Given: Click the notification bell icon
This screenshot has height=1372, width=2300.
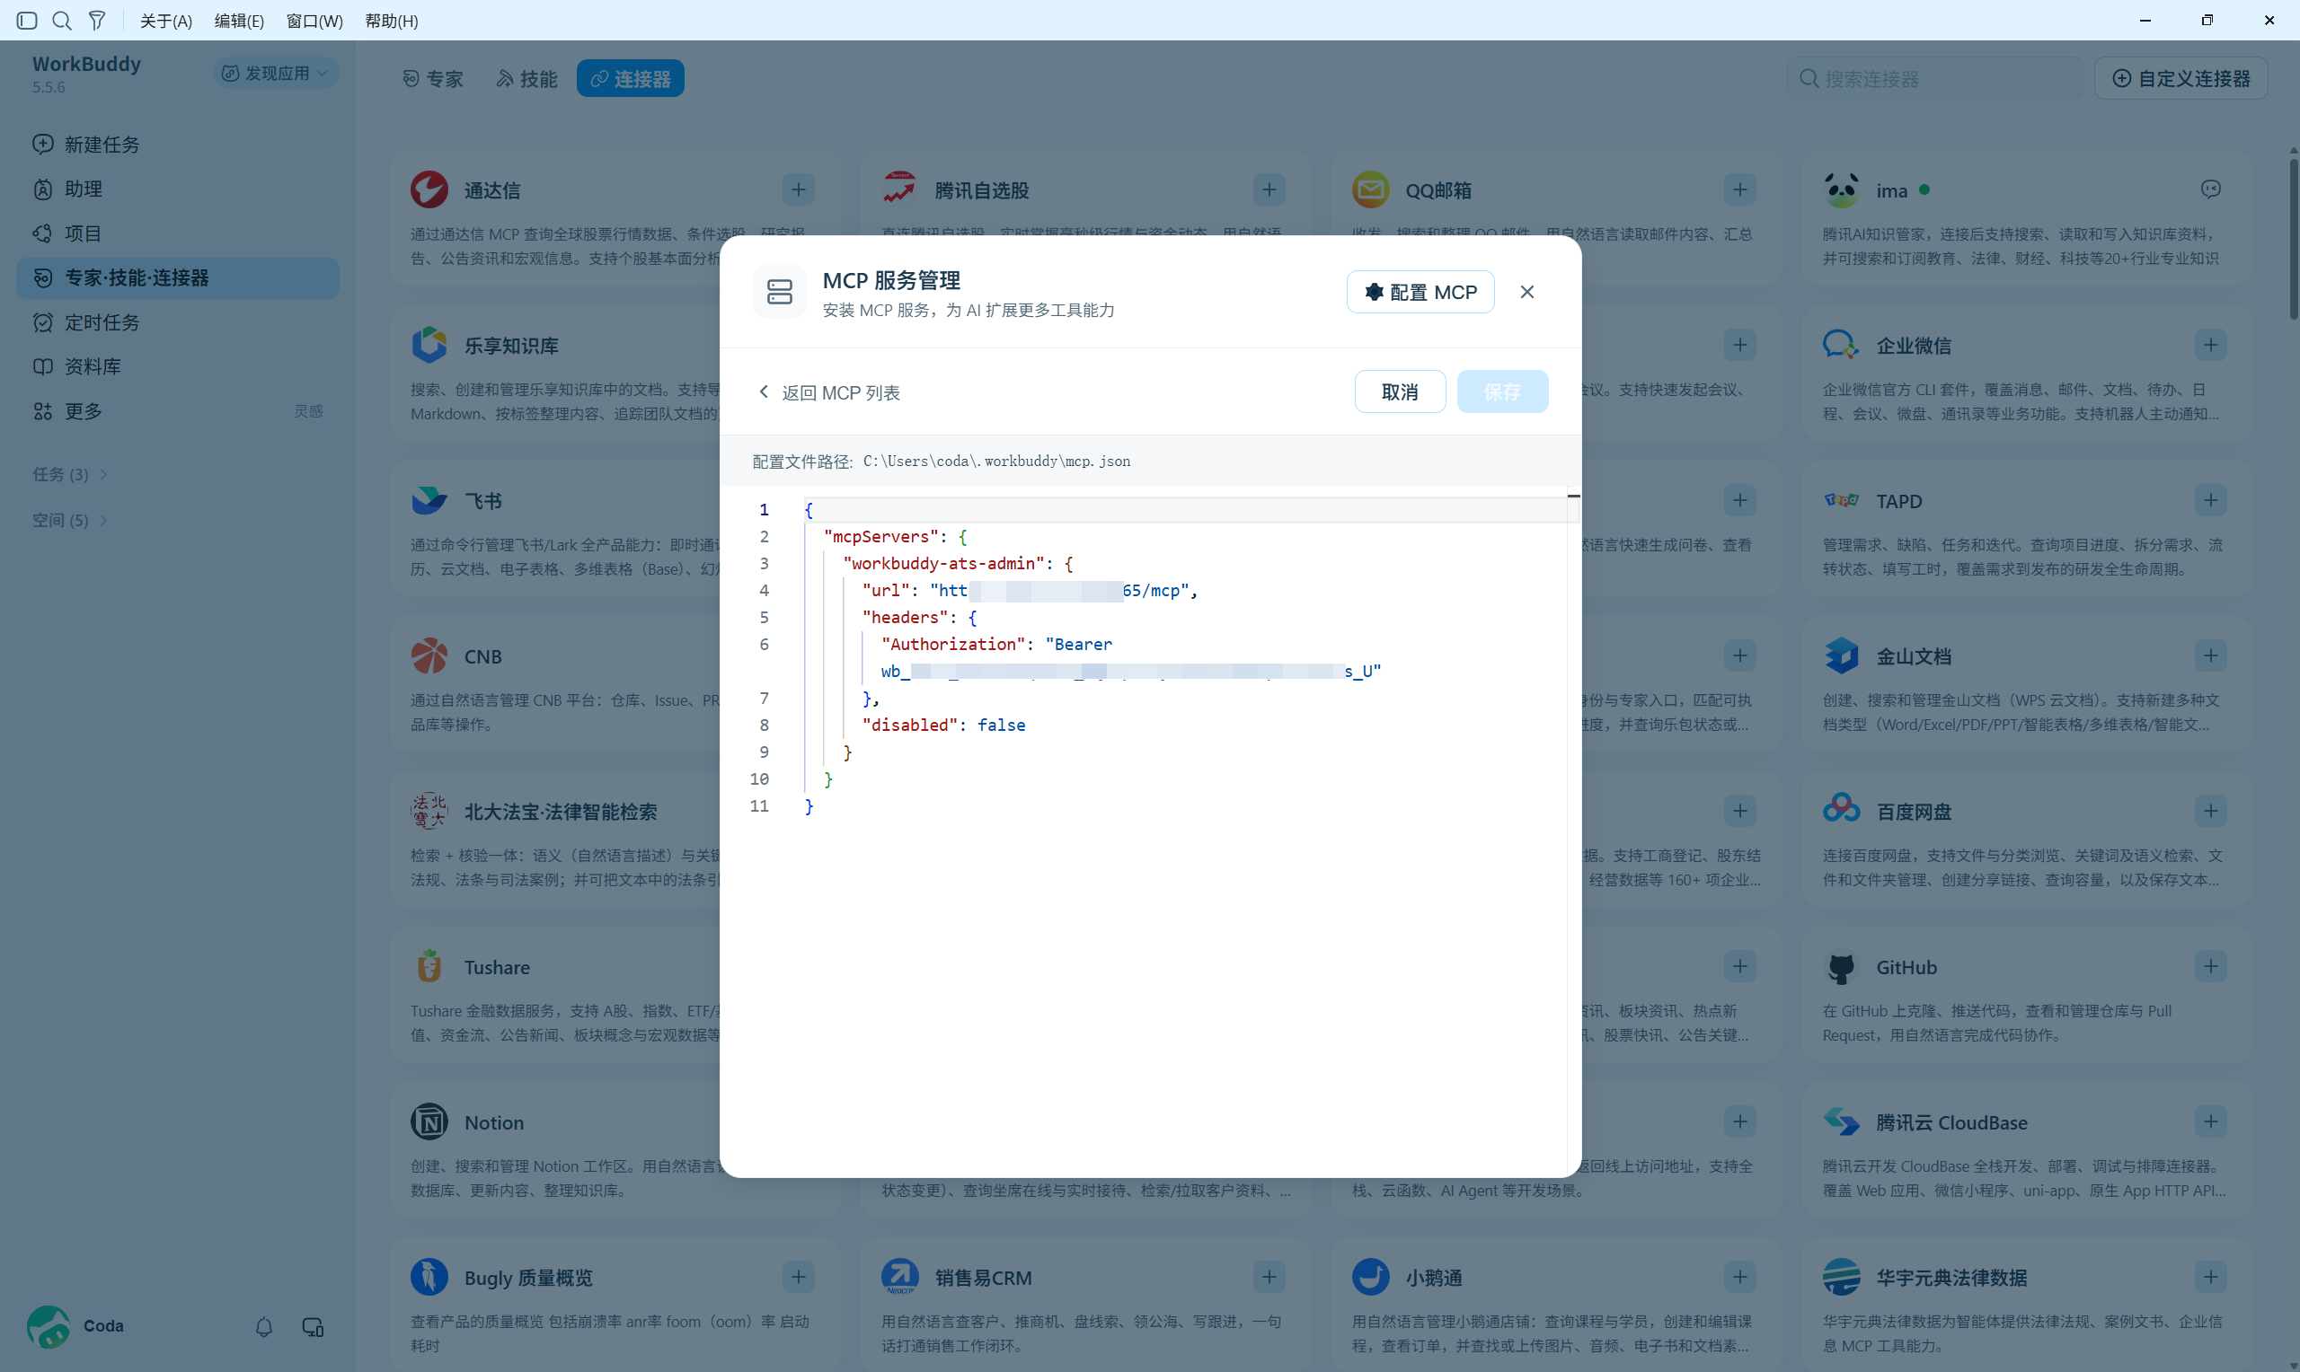Looking at the screenshot, I should [x=263, y=1327].
